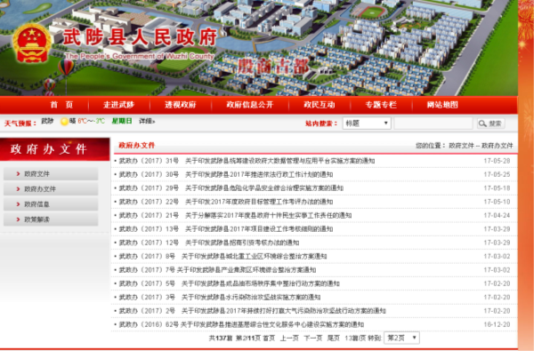Open document 武政办〔2017〕31号

[247, 161]
